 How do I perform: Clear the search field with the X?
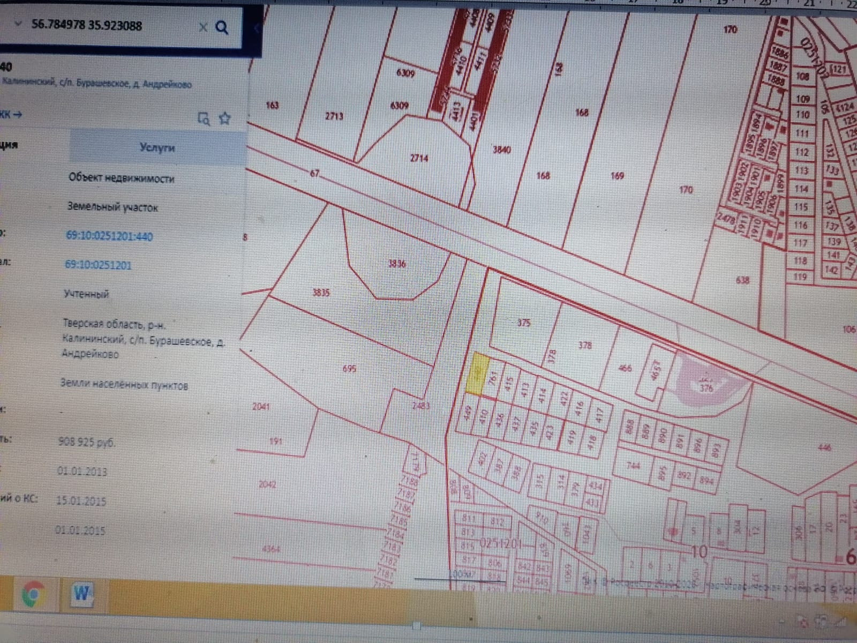coord(203,27)
